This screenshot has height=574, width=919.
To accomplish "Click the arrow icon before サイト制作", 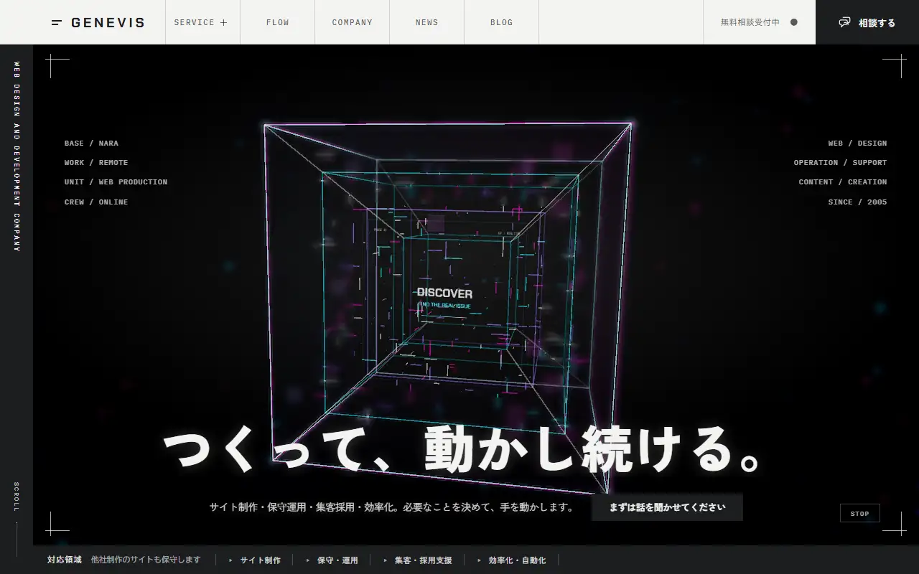I will (231, 560).
